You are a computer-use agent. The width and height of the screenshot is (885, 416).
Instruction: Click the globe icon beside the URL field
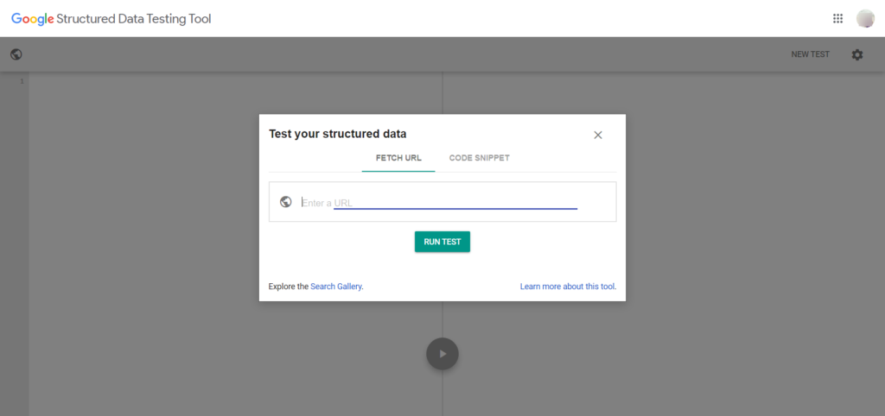[286, 202]
